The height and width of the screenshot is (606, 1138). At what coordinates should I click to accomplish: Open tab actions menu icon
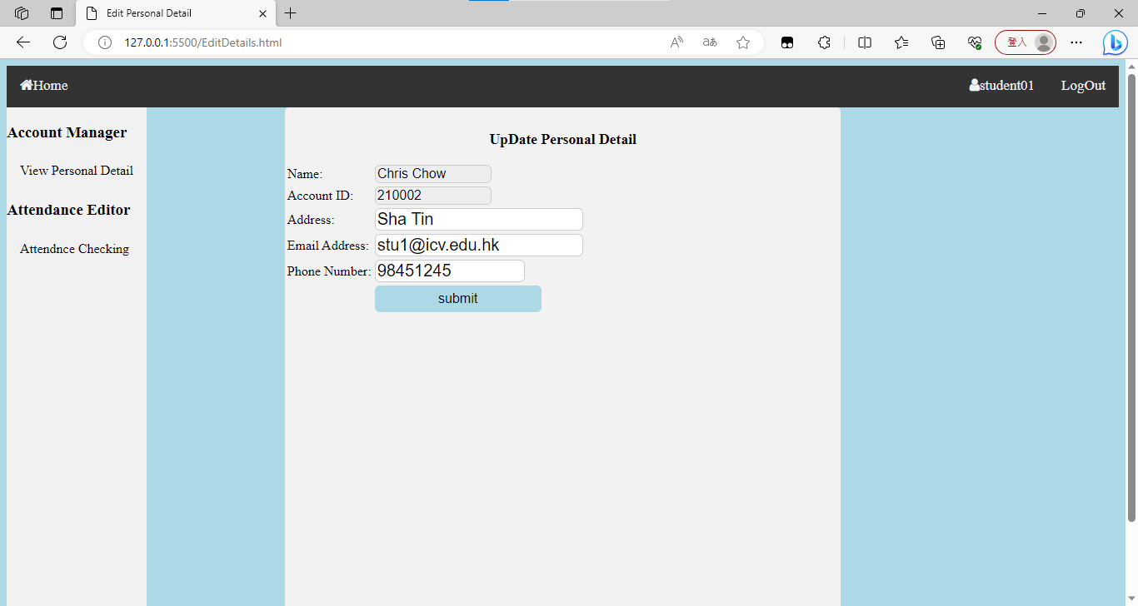click(x=57, y=13)
